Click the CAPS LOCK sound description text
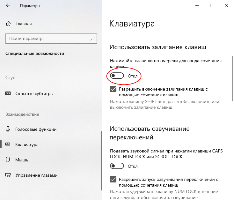Image resolution: width=234 pixels, height=200 pixels. (x=166, y=154)
